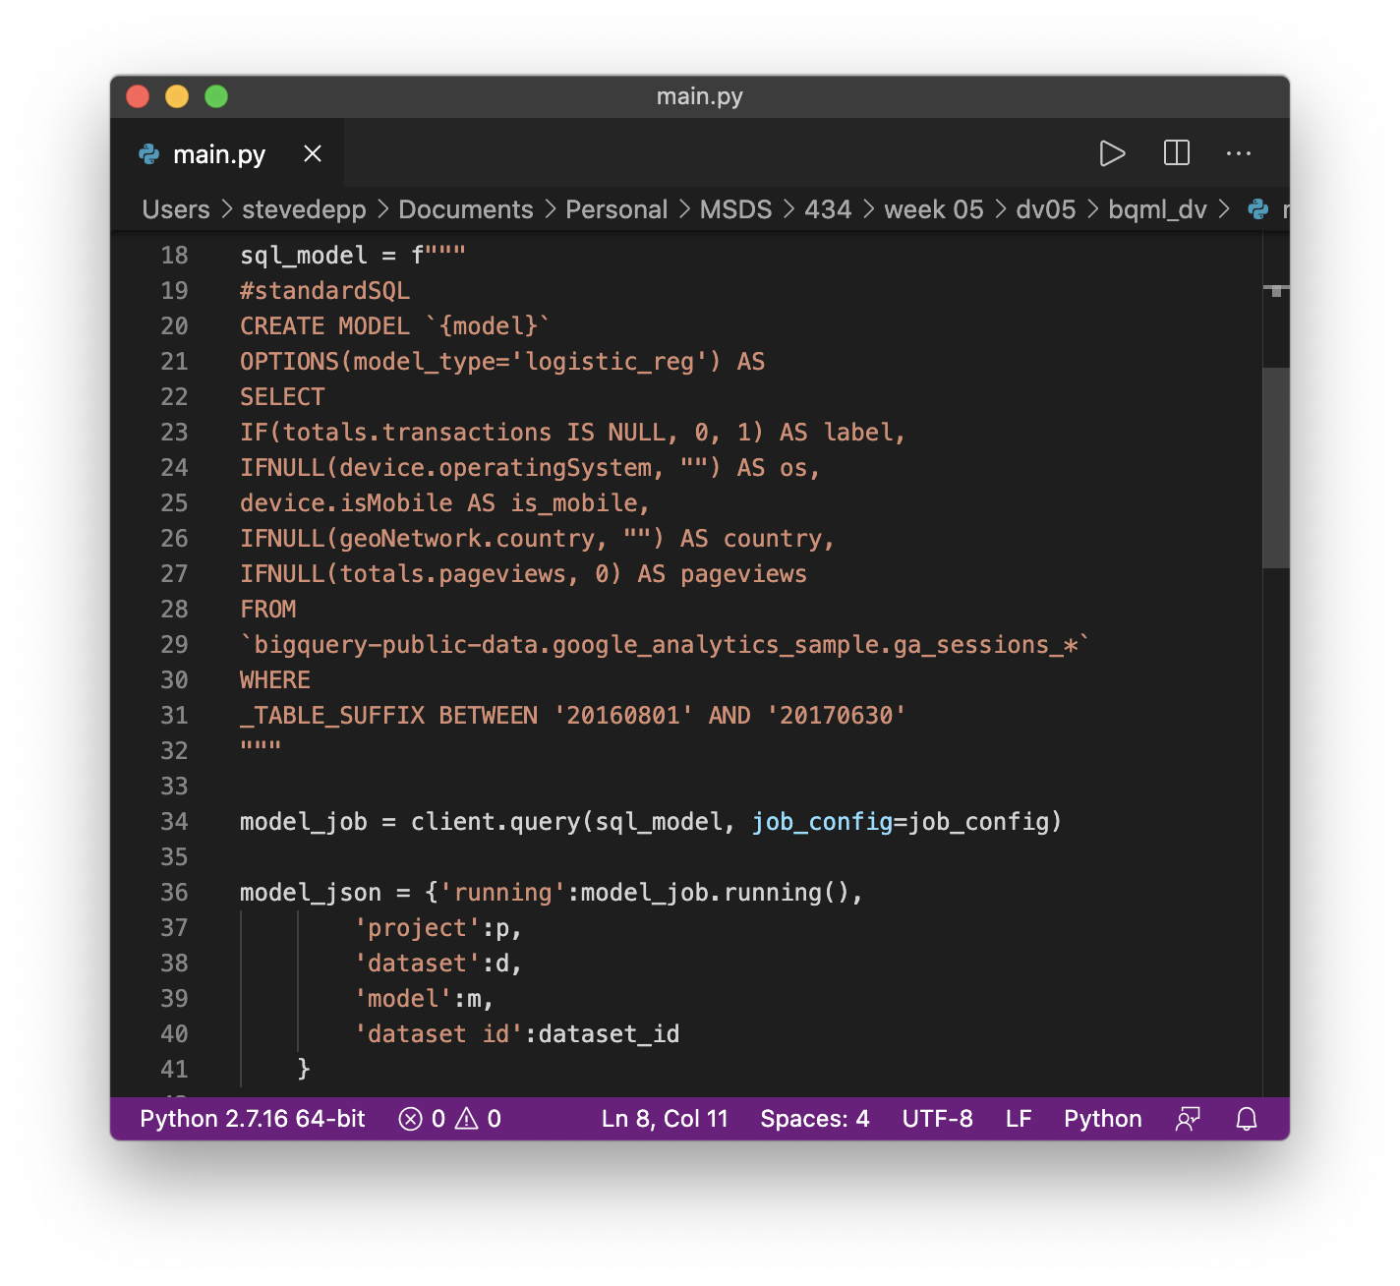Click 'model_json' variable on line 36

[311, 893]
